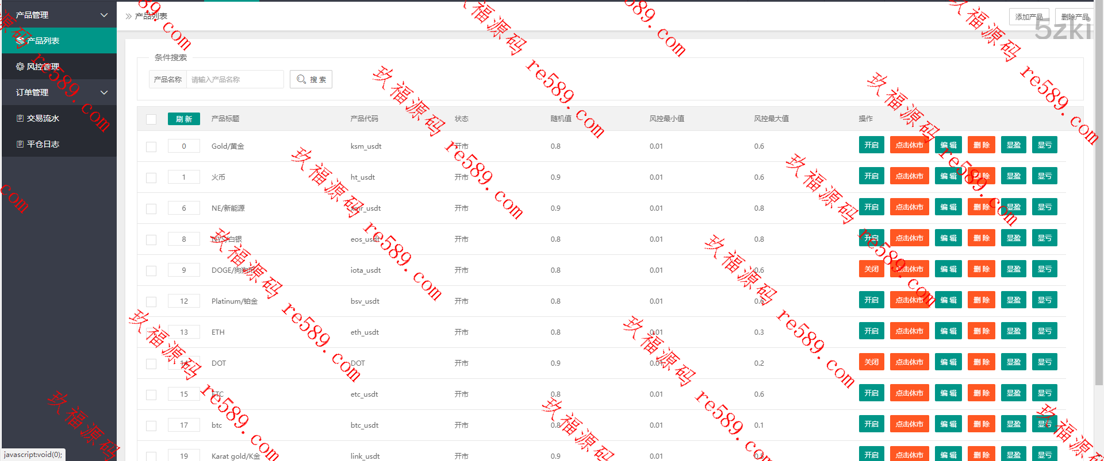The width and height of the screenshot is (1104, 461).
Task: Check the checkbox for the Gold/黄金 row
Action: tap(151, 147)
